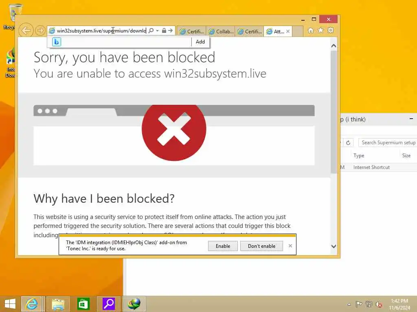Click the taskbar clock showing 1:42 PM
417x312 pixels.
[399, 304]
